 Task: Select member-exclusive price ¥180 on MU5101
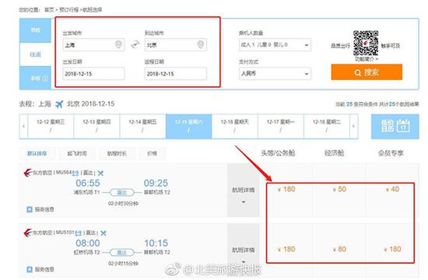392,249
